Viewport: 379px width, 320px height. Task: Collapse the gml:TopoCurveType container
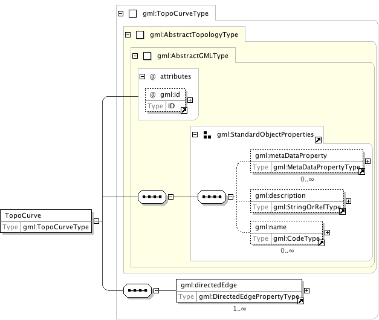point(120,13)
